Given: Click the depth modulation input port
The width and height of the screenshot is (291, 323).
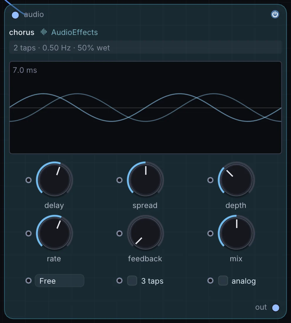Looking at the screenshot, I should (210, 180).
